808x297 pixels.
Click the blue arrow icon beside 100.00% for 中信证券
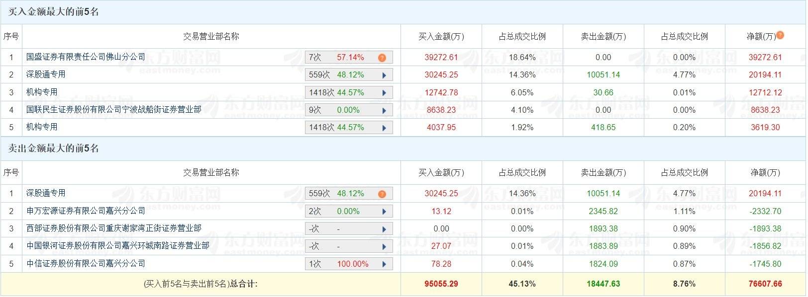point(384,263)
